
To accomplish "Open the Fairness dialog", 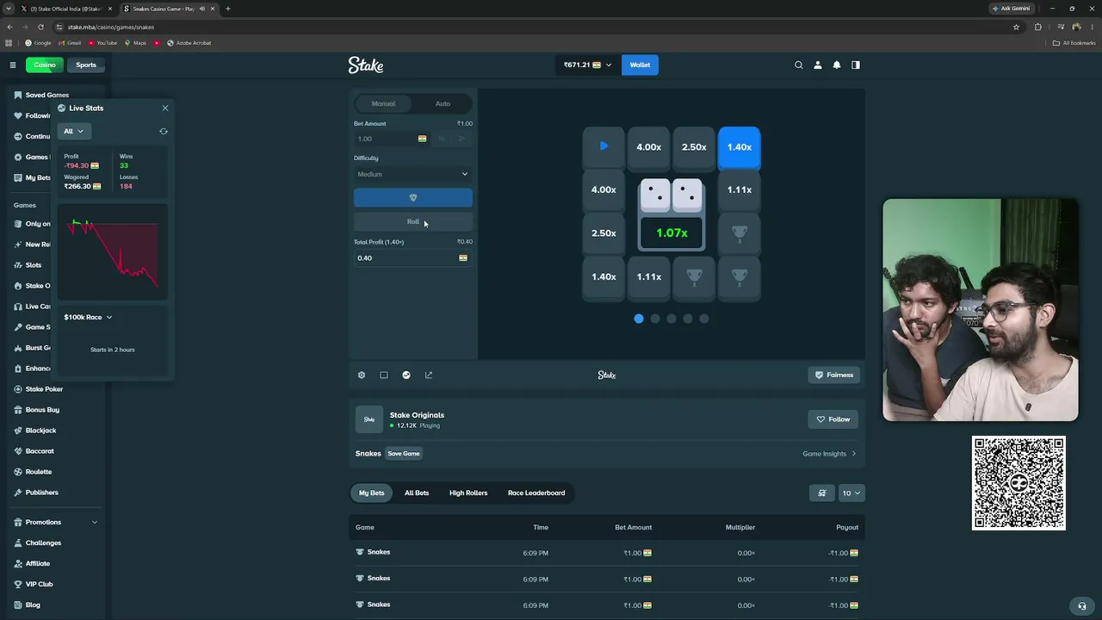I will 834,375.
